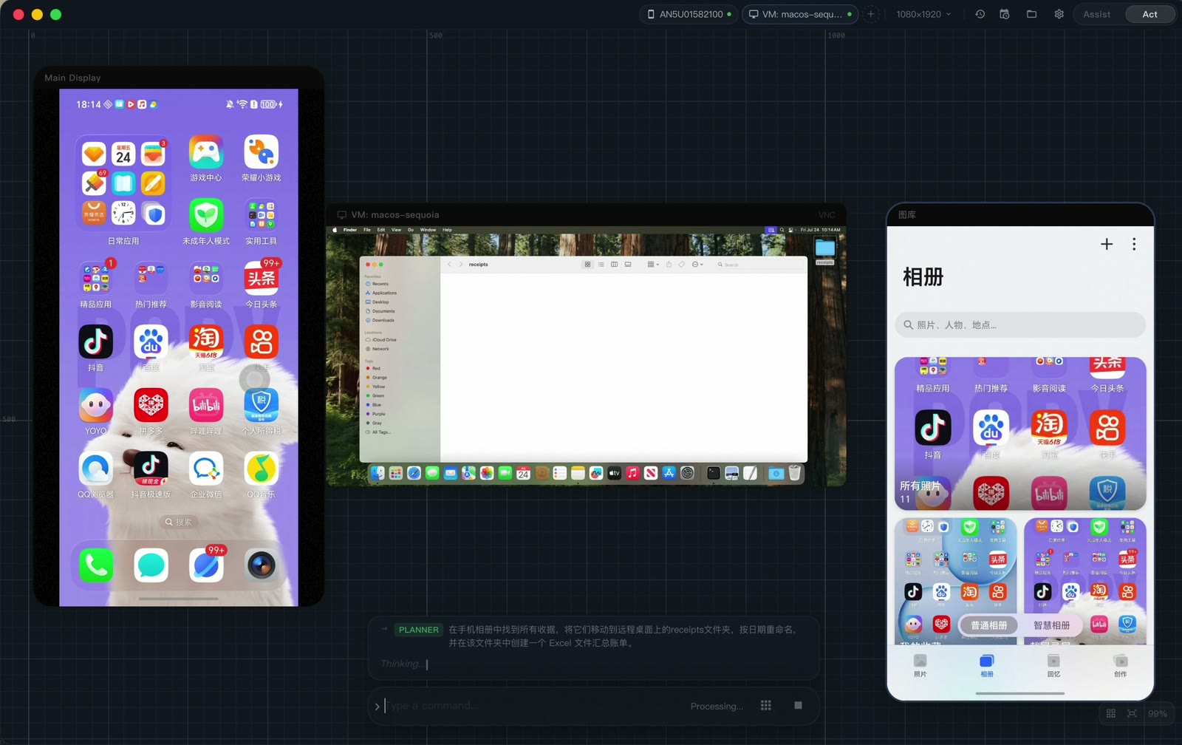The width and height of the screenshot is (1182, 745).
Task: Open Finder action ellipsis dropdown
Action: 697,264
